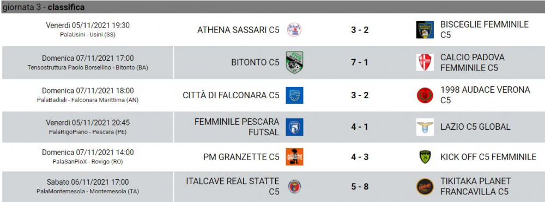
Task: Open the 7 - 1 Bitonto match result
Action: 359,62
